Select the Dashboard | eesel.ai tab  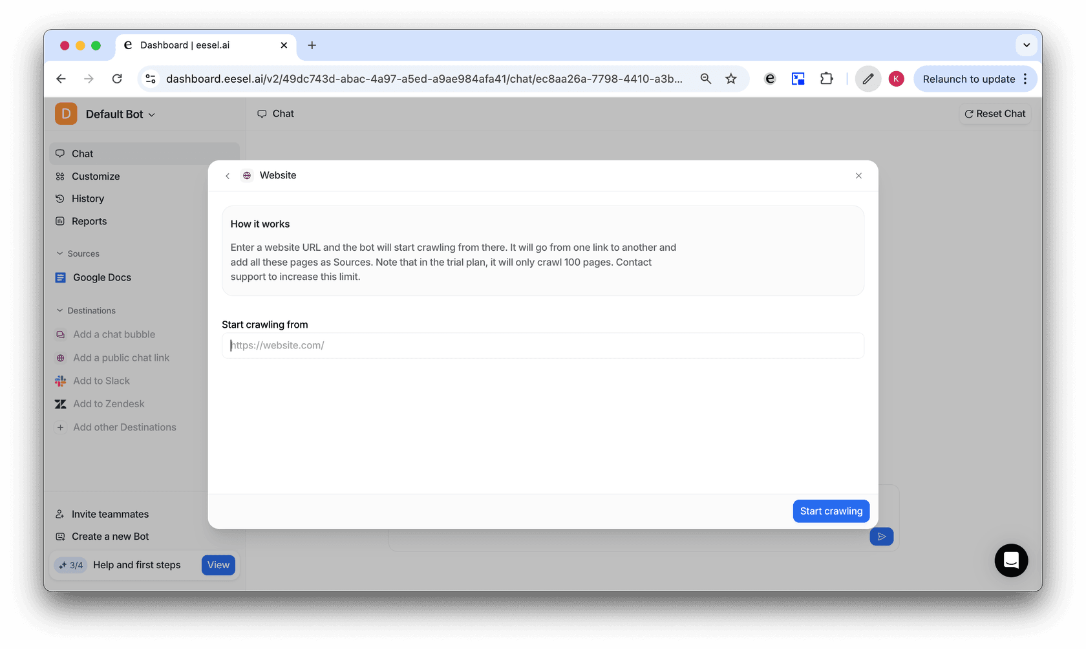[206, 45]
